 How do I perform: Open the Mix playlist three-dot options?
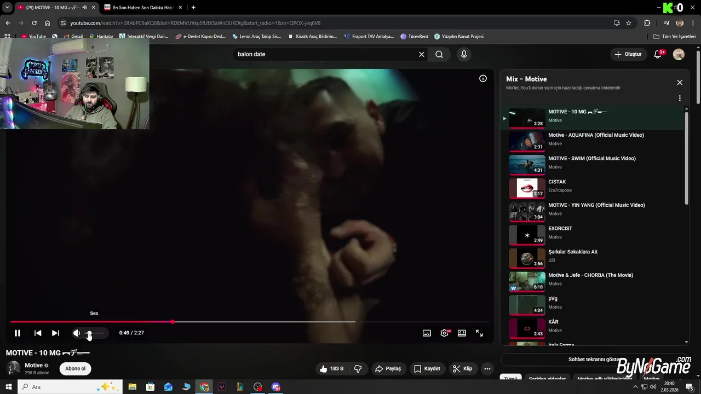[680, 99]
